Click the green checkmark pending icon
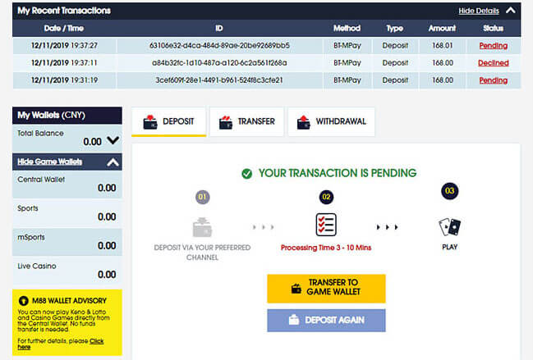This screenshot has width=533, height=360. 246,174
